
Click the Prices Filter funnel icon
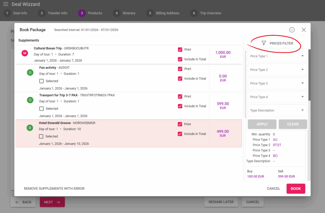[263, 43]
